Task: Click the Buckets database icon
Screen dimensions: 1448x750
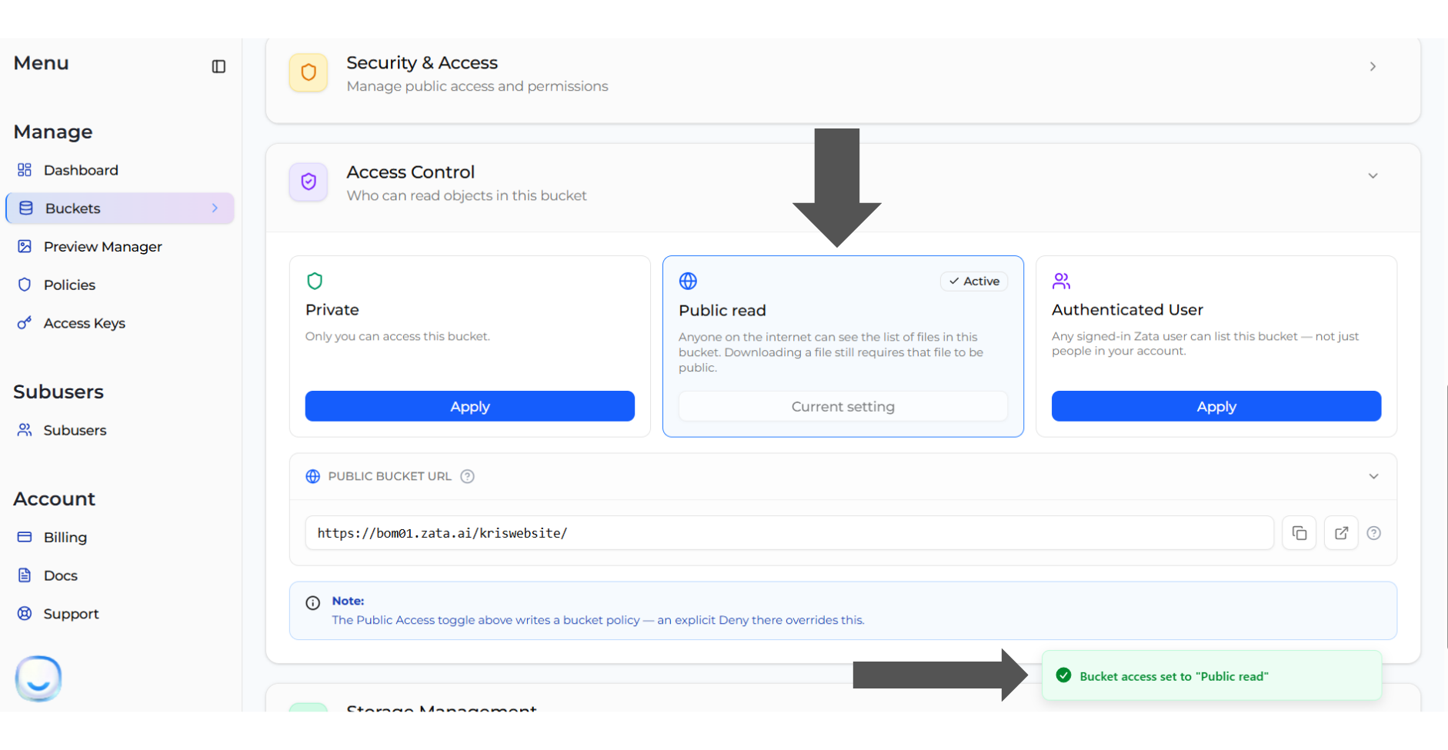Action: (x=25, y=208)
